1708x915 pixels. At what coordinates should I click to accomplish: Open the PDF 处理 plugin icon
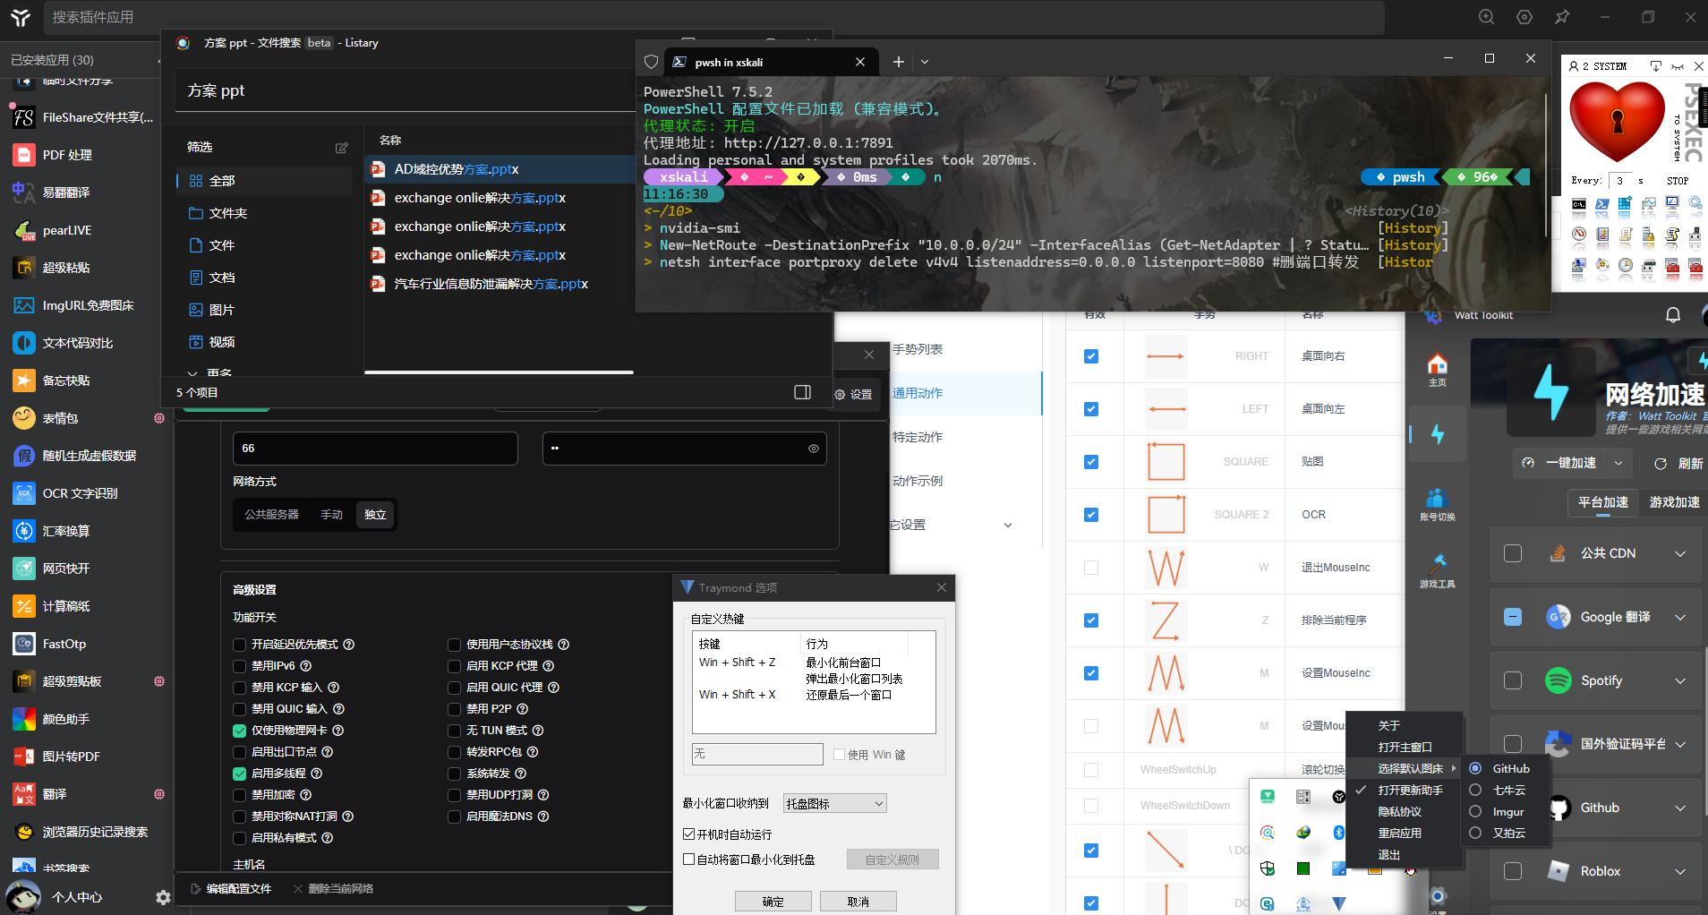click(x=24, y=155)
